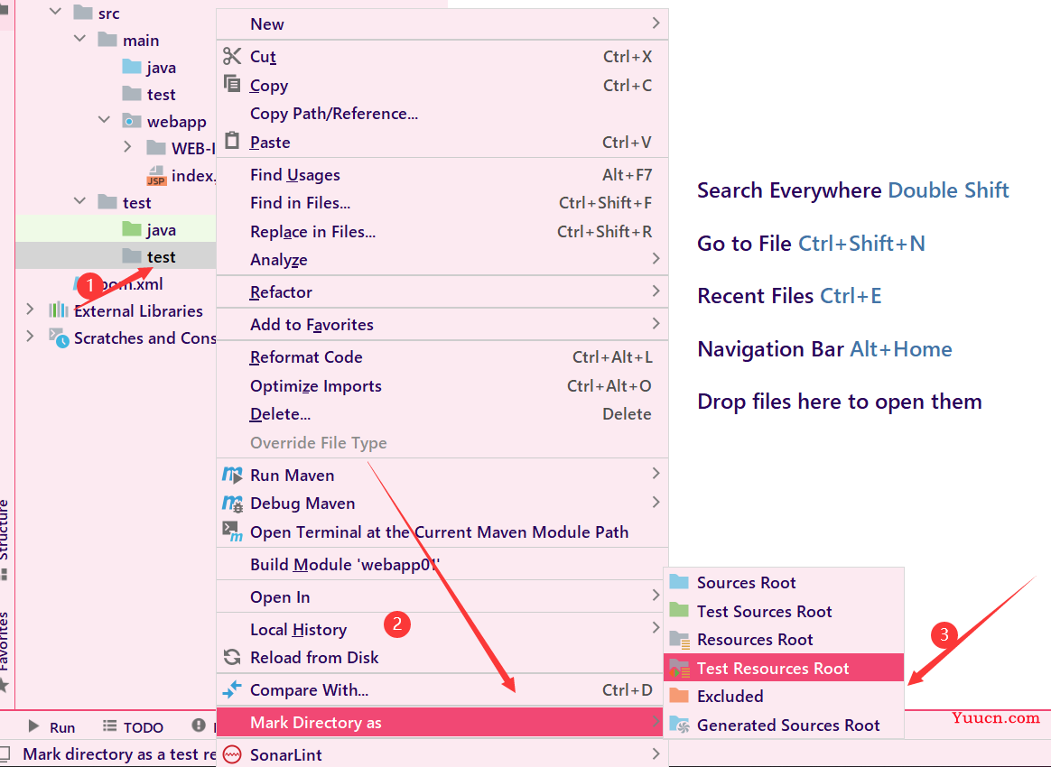Click the Generated Sources Root folder icon

coord(680,725)
